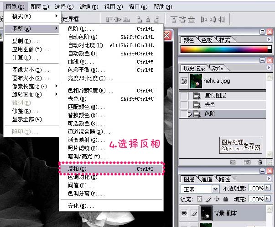Click the 复制图层 history state icon
This screenshot has height=227, width=275.
(197, 96)
